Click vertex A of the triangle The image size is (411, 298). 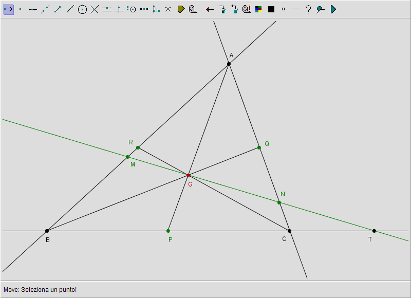[x=229, y=64]
